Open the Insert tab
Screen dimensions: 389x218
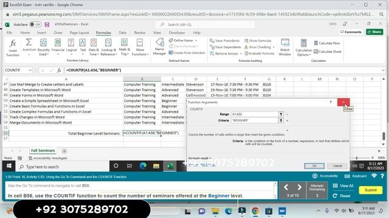pos(41,33)
